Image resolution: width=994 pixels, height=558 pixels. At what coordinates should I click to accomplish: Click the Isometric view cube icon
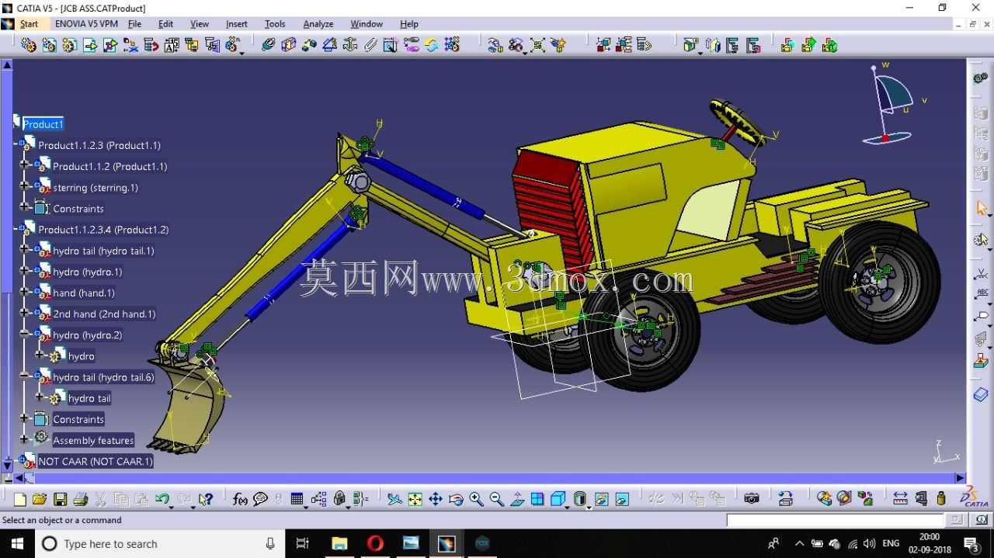[558, 499]
